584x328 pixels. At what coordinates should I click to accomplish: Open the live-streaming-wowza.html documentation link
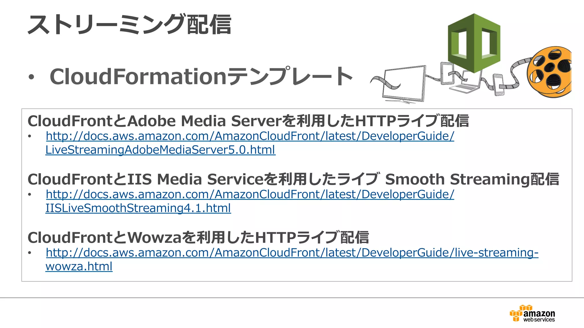point(292,259)
